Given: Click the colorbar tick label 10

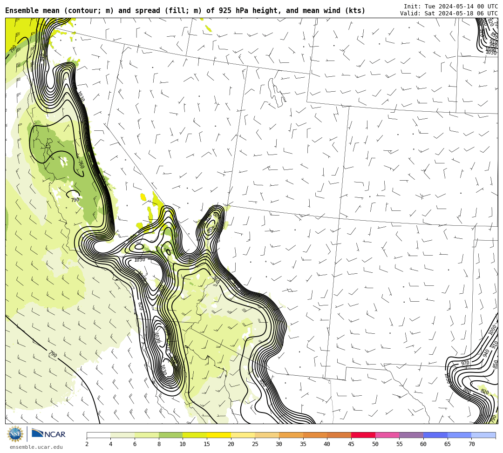Looking at the screenshot, I should tap(183, 444).
